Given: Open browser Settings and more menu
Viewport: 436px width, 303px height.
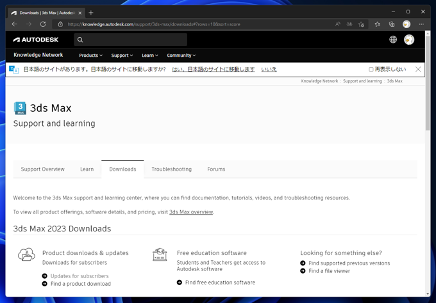Looking at the screenshot, I should click(x=421, y=24).
